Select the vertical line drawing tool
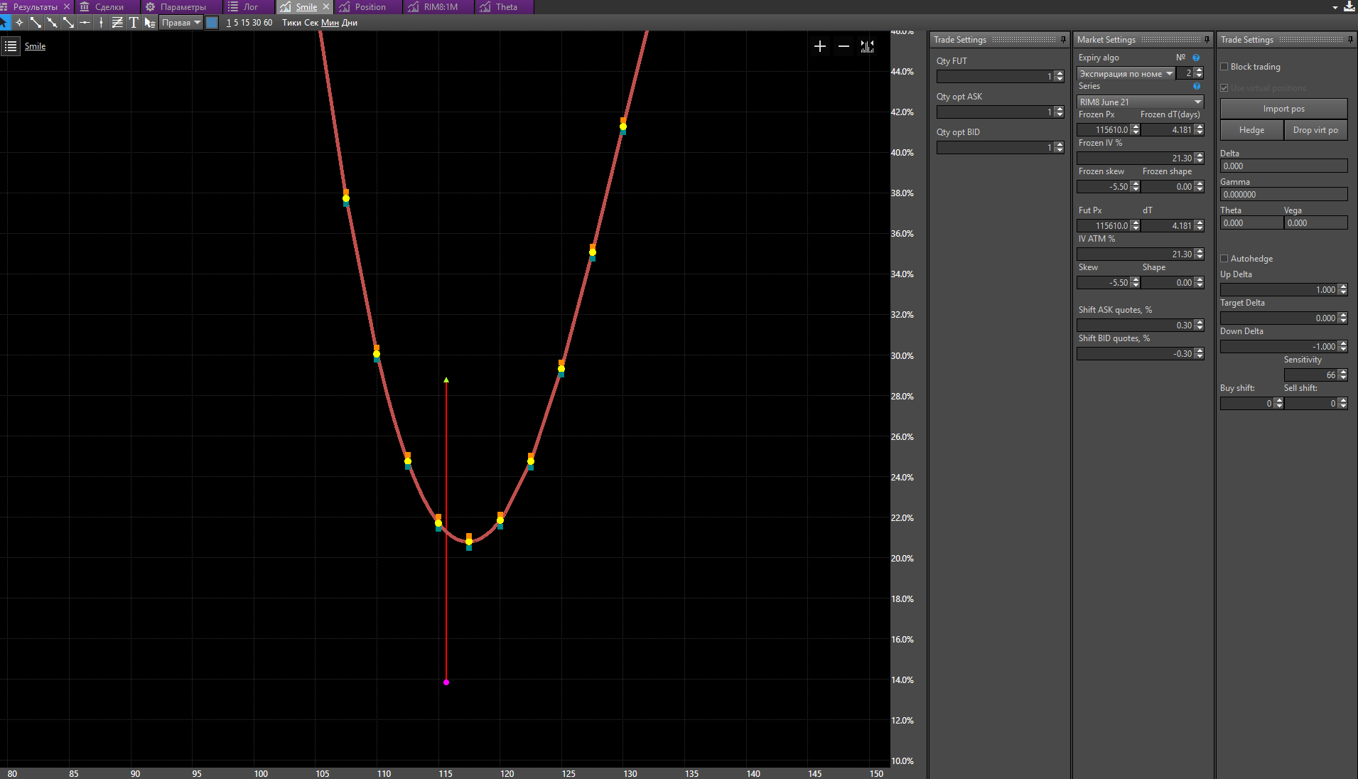The width and height of the screenshot is (1358, 779). point(101,23)
